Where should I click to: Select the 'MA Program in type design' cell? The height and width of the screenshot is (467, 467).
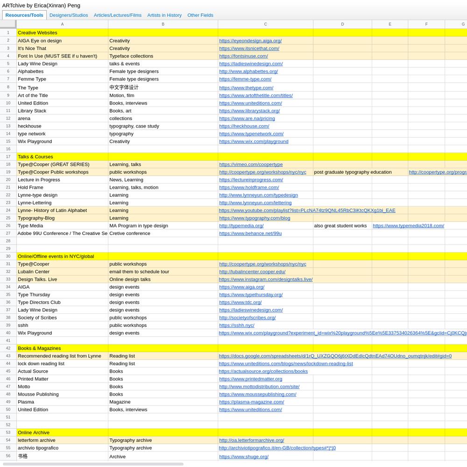163,226
